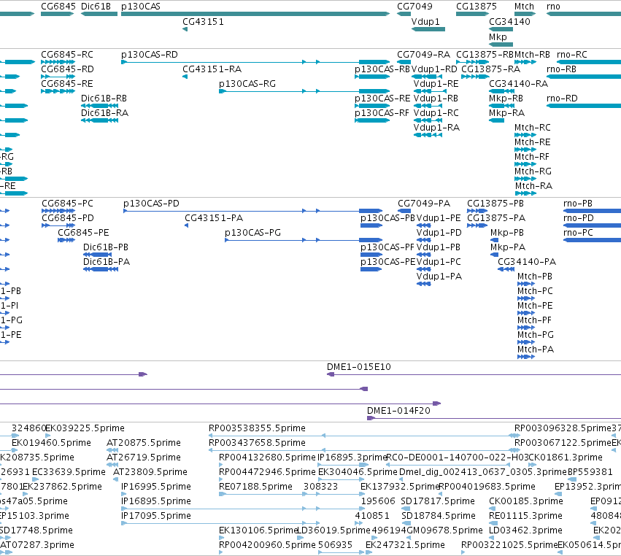Select EST EK039225.5prime
Screen dimensions: 621x556
coord(85,428)
